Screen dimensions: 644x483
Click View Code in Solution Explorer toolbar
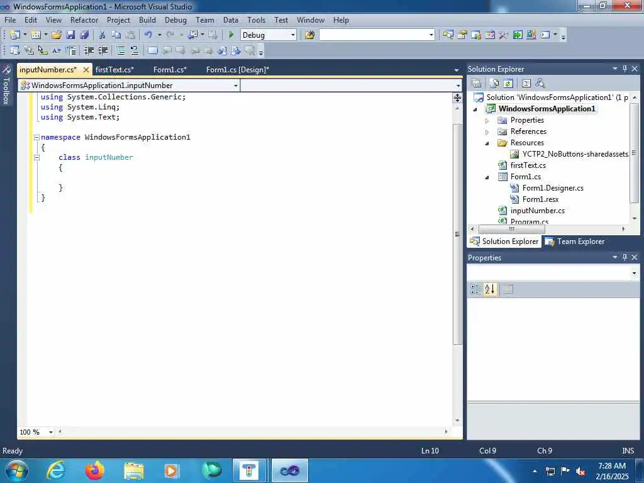pyautogui.click(x=526, y=84)
